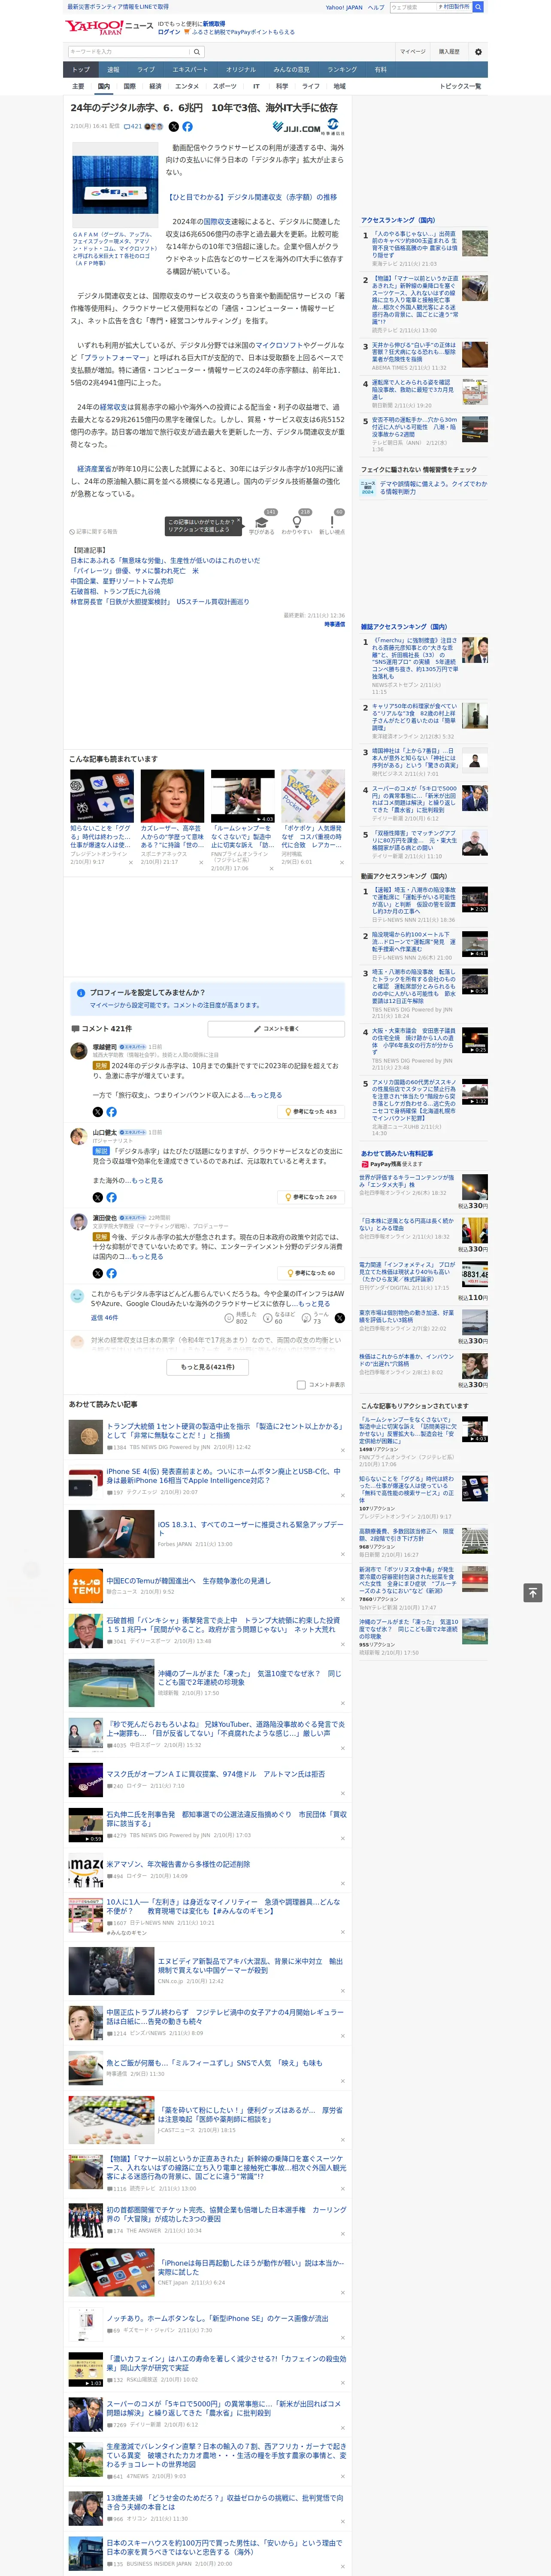Share the article on Facebook below the headline

click(x=188, y=127)
